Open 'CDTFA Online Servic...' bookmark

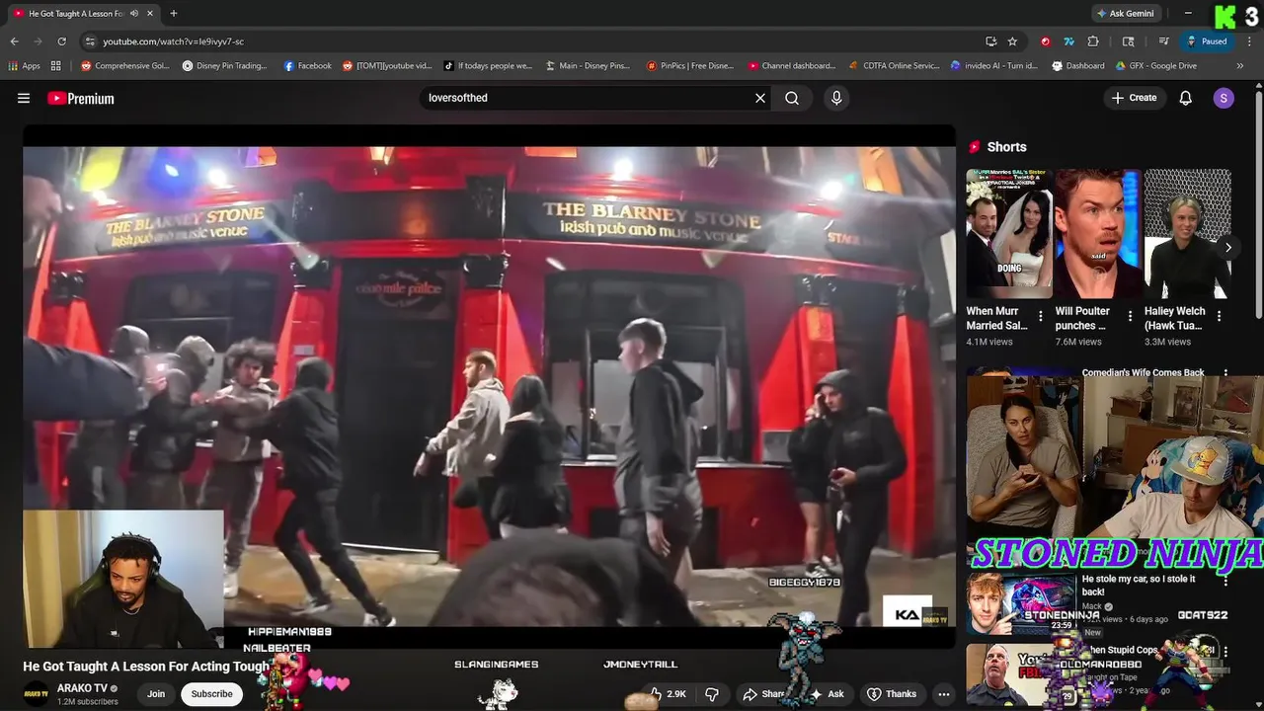(x=895, y=66)
